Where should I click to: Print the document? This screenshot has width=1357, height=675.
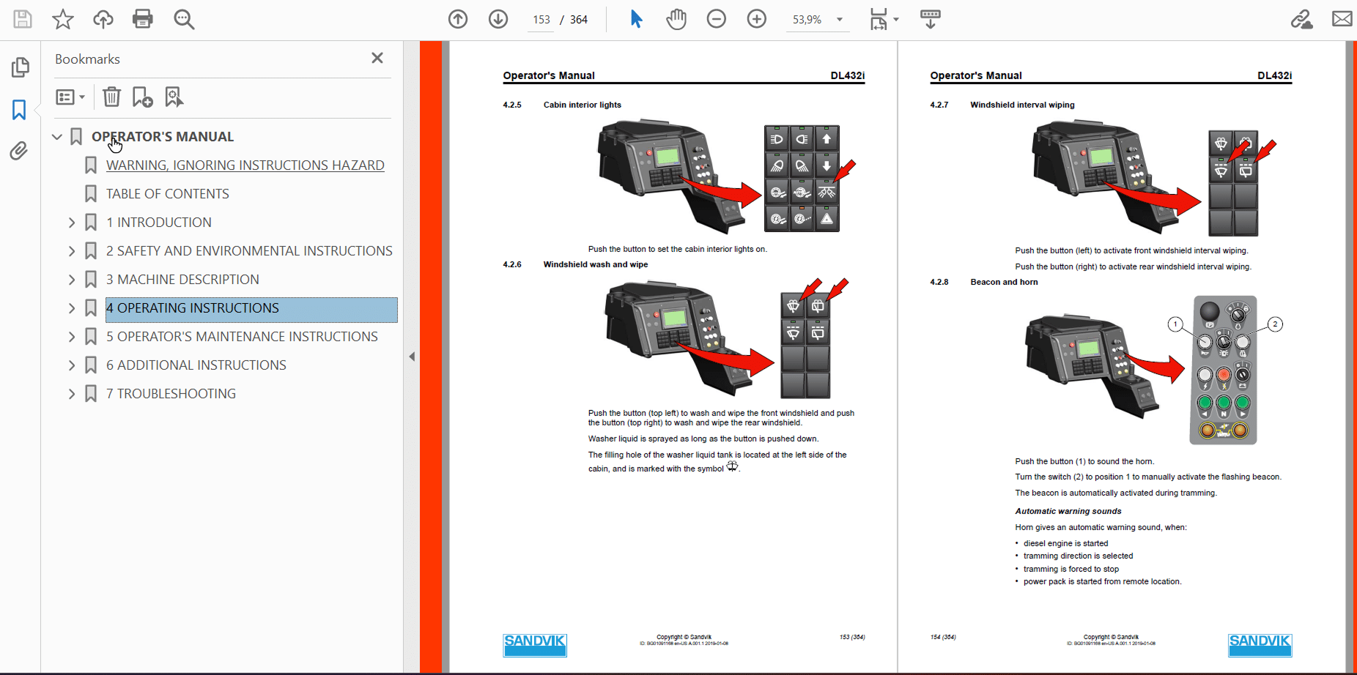click(143, 19)
